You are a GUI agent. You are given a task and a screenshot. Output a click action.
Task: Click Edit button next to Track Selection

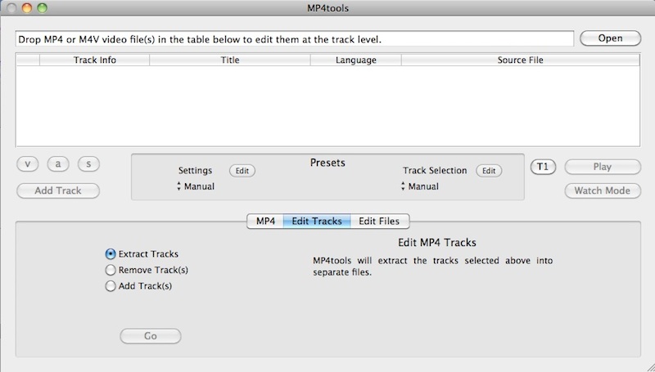pyautogui.click(x=489, y=171)
